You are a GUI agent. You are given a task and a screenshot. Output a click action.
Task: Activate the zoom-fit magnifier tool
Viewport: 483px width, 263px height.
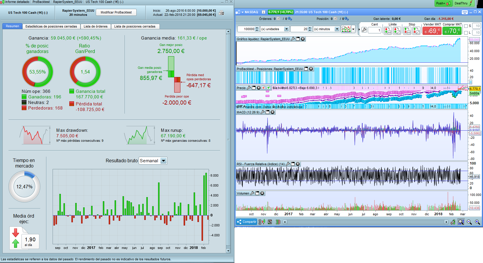(461, 222)
